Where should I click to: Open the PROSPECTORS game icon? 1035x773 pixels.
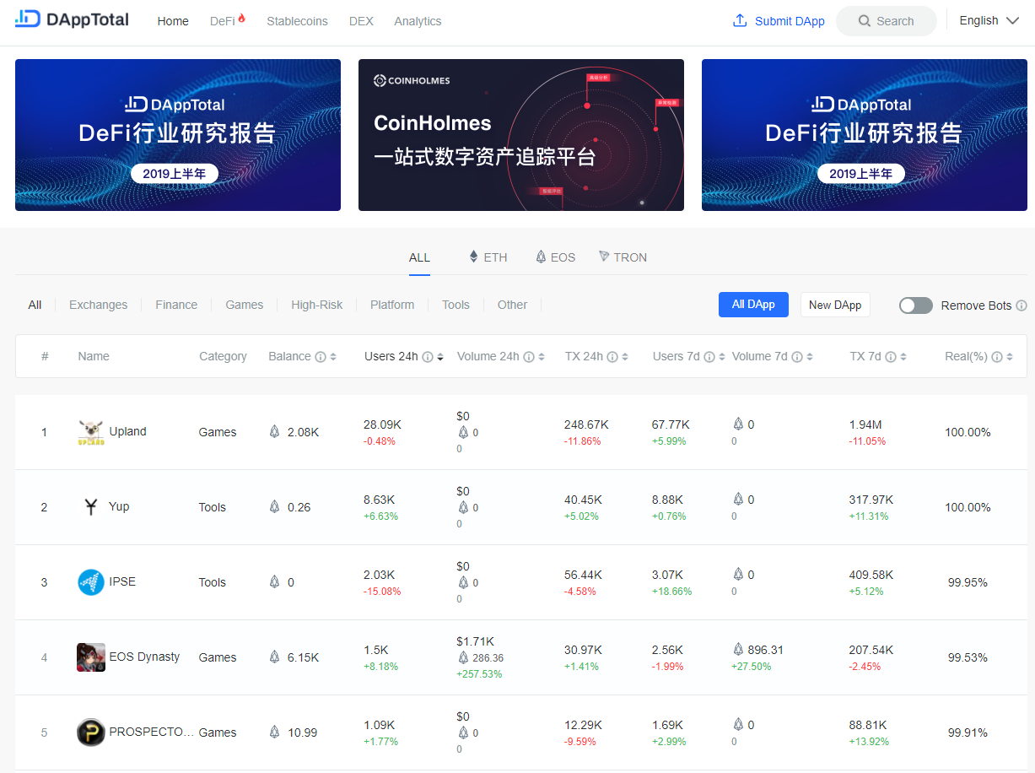click(x=90, y=732)
